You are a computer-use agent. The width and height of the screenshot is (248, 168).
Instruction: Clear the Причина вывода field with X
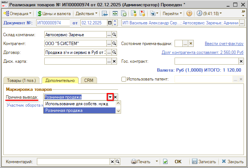click(116, 97)
